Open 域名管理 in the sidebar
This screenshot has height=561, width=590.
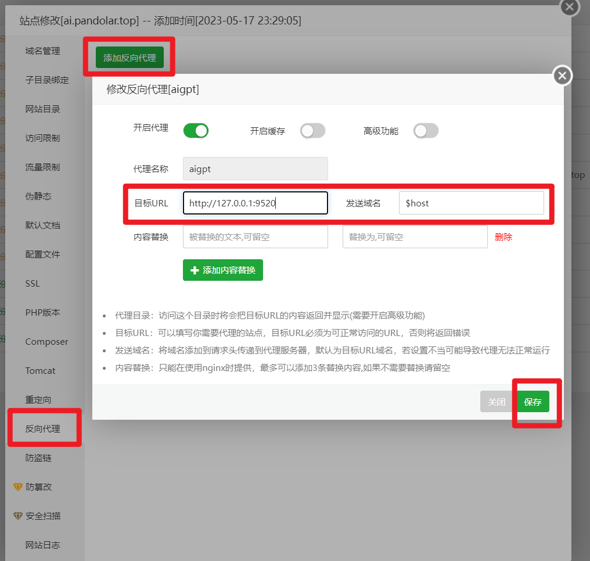click(x=42, y=51)
